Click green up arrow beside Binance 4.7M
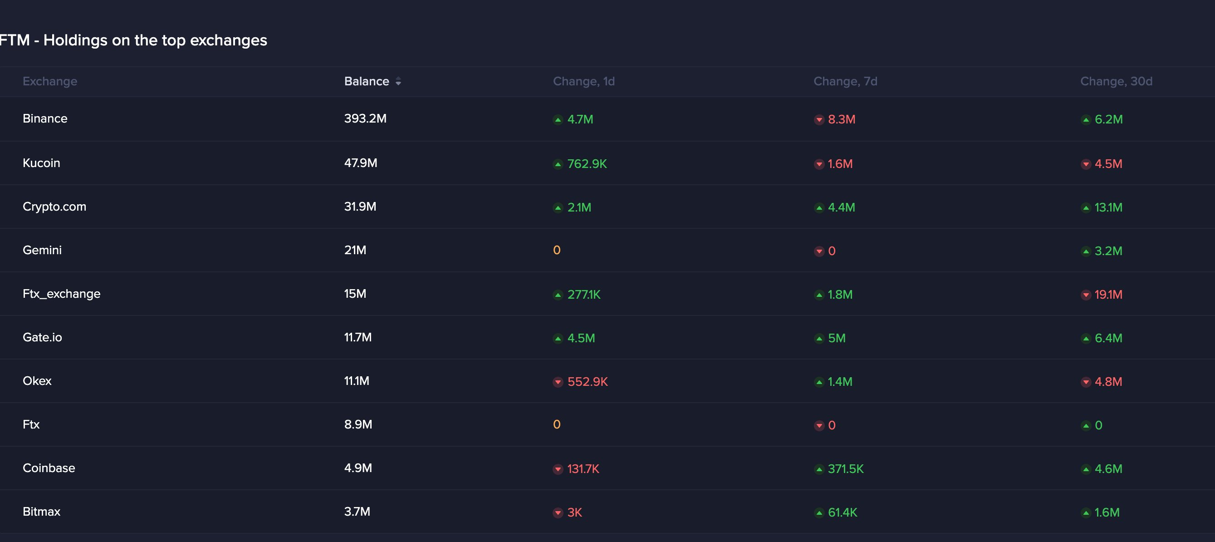1215x542 pixels. [558, 120]
